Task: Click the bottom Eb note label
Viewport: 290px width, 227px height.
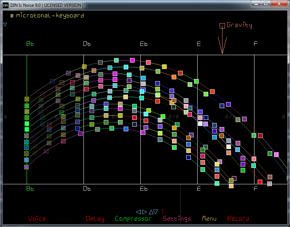Action: [144, 189]
